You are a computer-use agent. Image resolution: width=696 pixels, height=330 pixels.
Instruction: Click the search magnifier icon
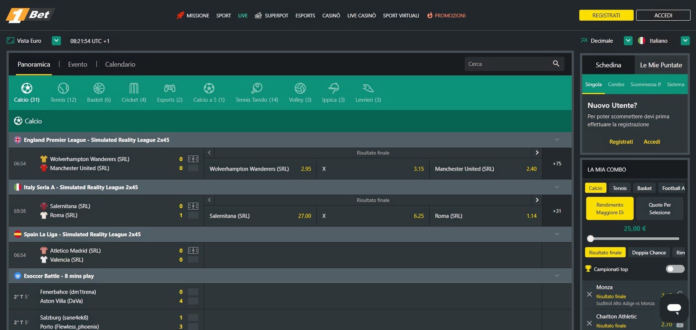556,64
